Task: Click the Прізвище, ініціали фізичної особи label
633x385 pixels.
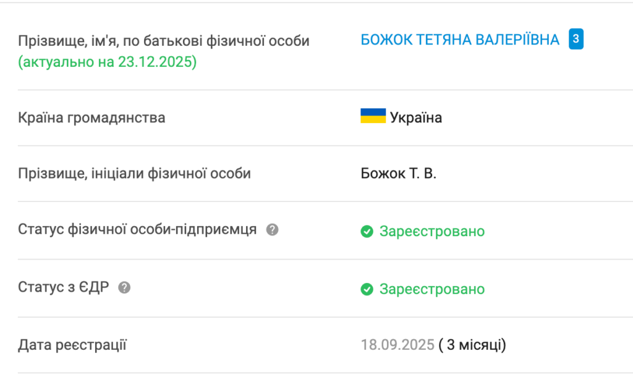Action: pos(135,174)
